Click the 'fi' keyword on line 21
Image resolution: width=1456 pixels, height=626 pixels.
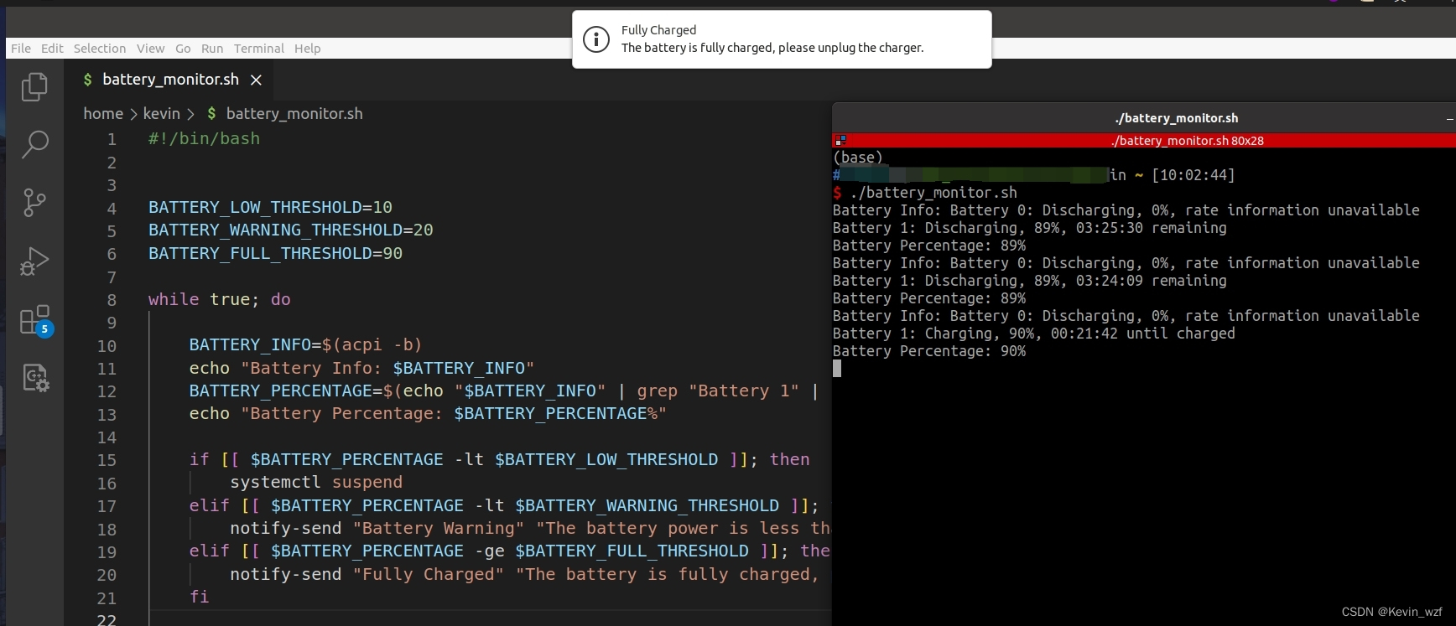pyautogui.click(x=199, y=597)
